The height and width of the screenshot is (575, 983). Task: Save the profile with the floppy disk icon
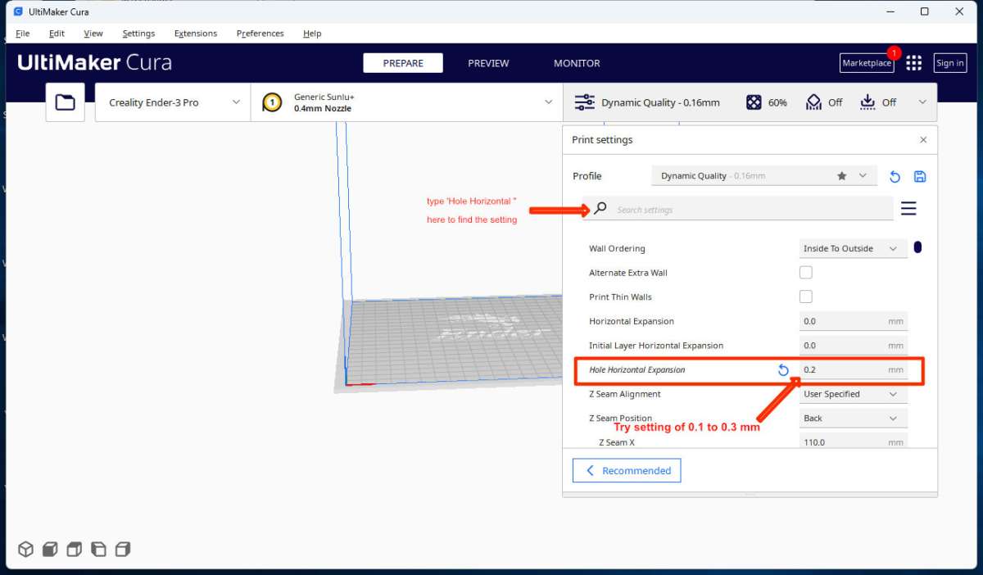point(919,176)
